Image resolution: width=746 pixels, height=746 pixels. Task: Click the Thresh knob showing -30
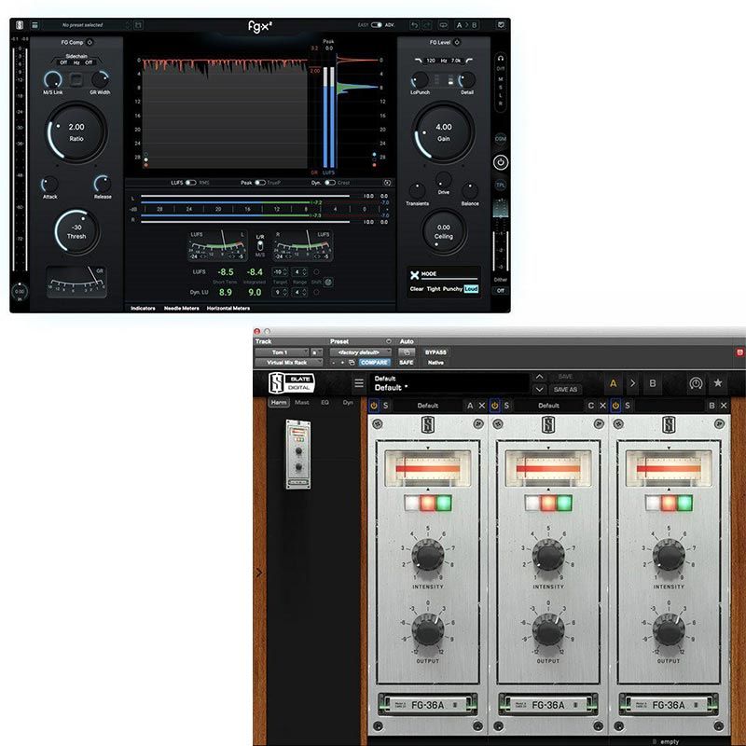pyautogui.click(x=76, y=231)
